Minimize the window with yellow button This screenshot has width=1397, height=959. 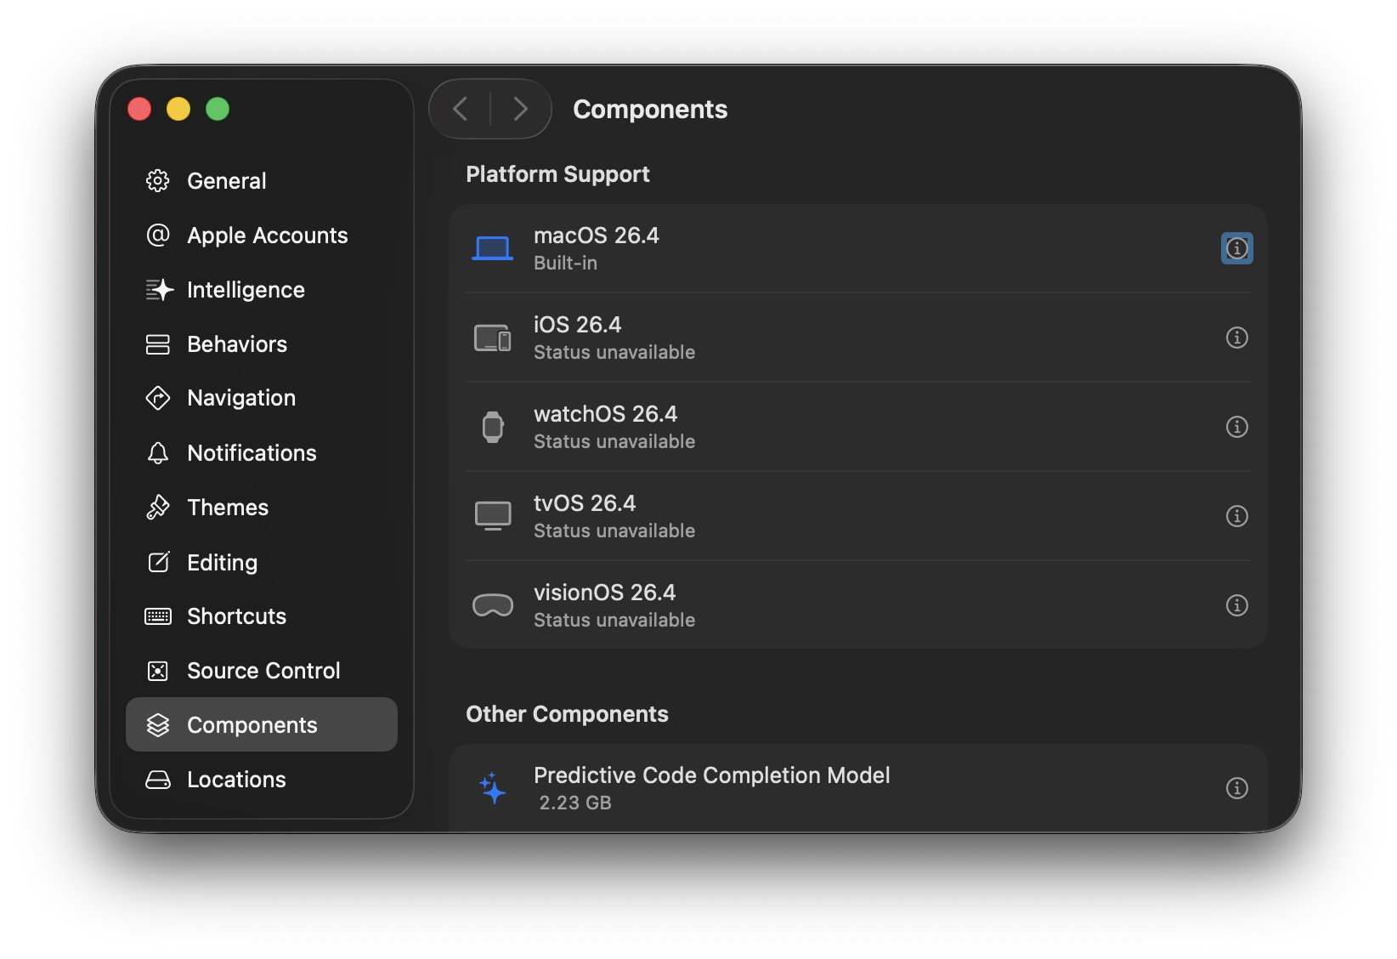(178, 109)
